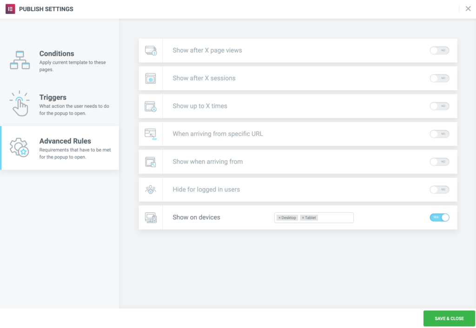The height and width of the screenshot is (328, 476).
Task: Click the When arriving from specific URL icon
Action: click(x=151, y=134)
